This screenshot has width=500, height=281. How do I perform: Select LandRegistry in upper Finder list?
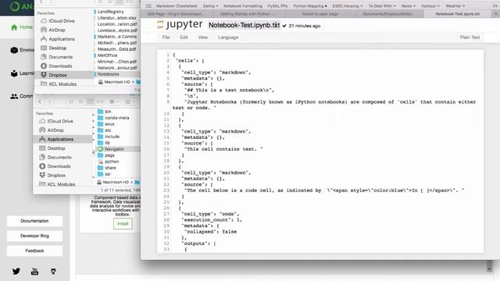pyautogui.click(x=110, y=12)
